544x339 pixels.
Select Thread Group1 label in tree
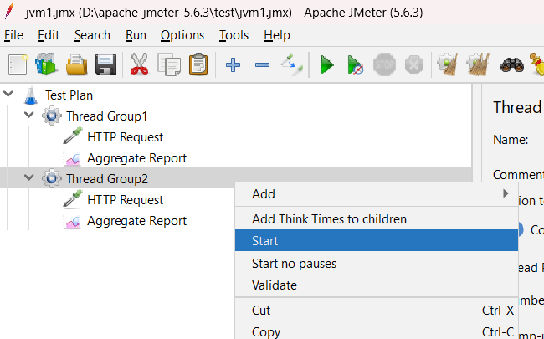click(x=107, y=116)
